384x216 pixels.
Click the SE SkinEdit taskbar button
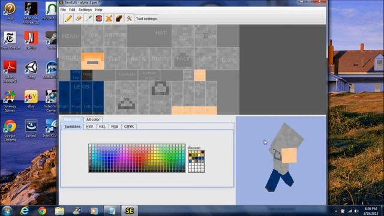pos(130,211)
